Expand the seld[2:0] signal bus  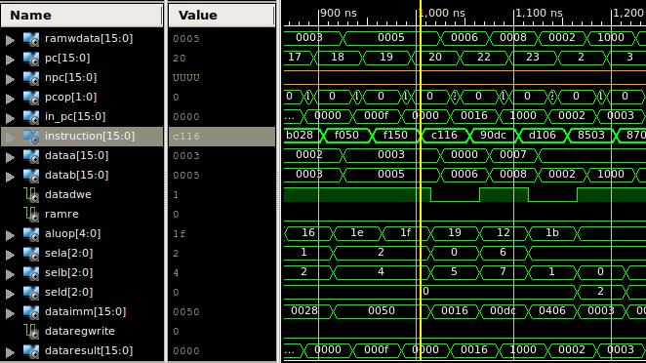tap(10, 294)
